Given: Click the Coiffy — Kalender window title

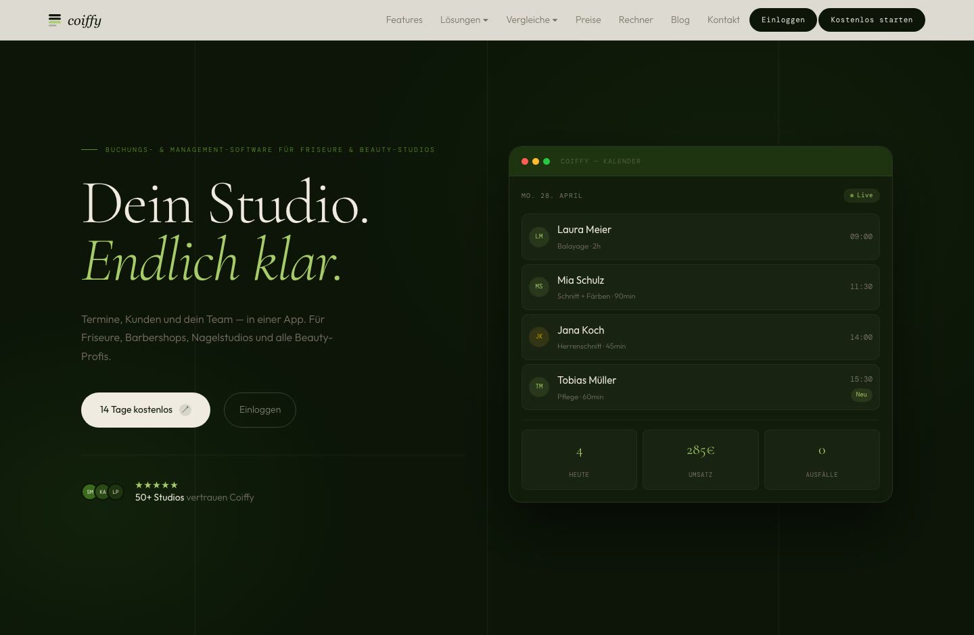Looking at the screenshot, I should click(601, 161).
